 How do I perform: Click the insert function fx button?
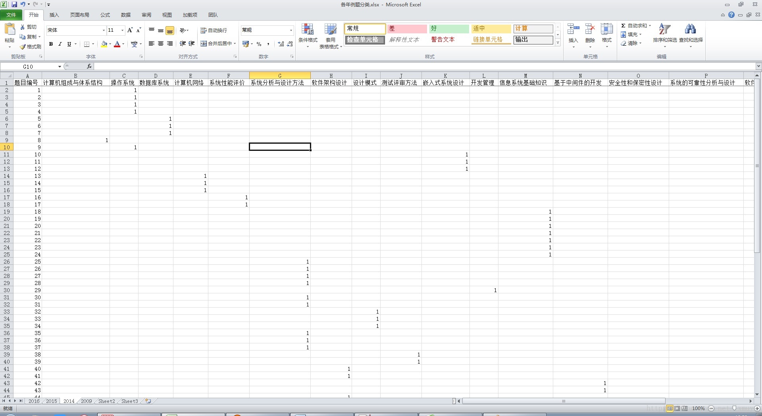tap(89, 67)
